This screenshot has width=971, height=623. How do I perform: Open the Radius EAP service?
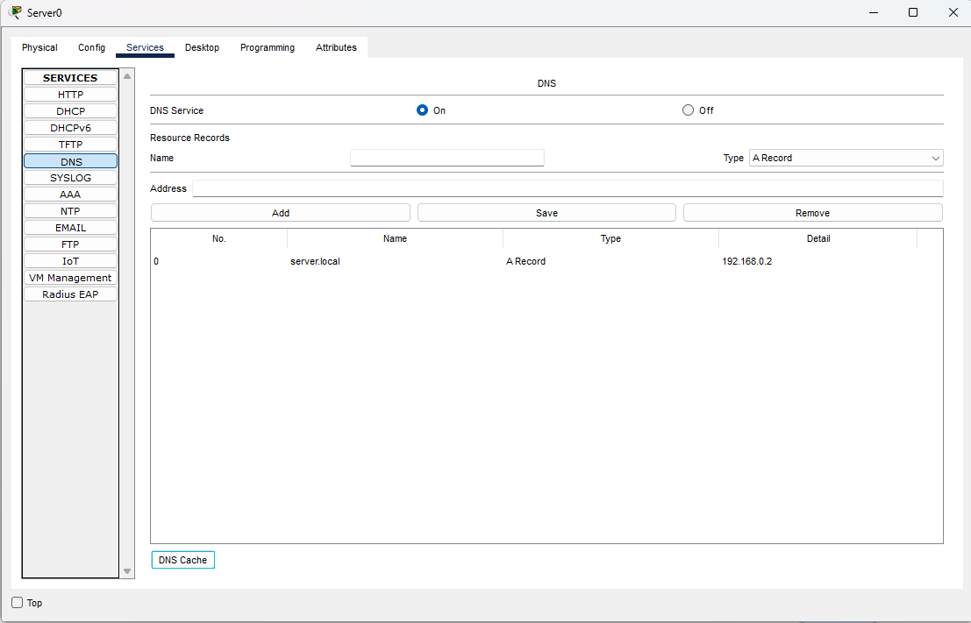(x=70, y=294)
